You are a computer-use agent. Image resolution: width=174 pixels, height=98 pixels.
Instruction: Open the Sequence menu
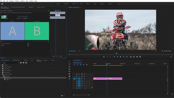coord(12,1)
